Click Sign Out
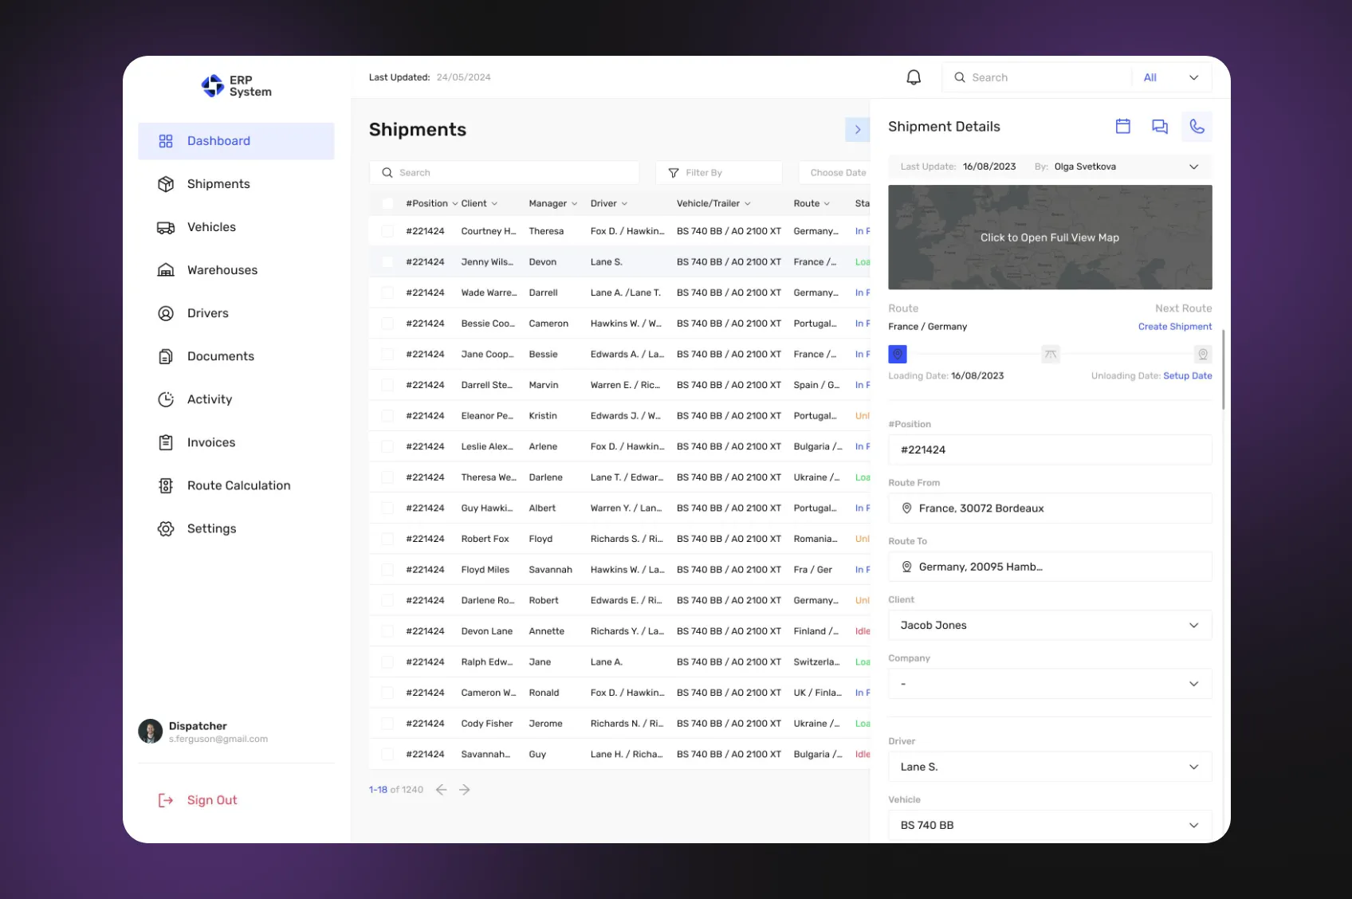The width and height of the screenshot is (1352, 899). tap(211, 800)
